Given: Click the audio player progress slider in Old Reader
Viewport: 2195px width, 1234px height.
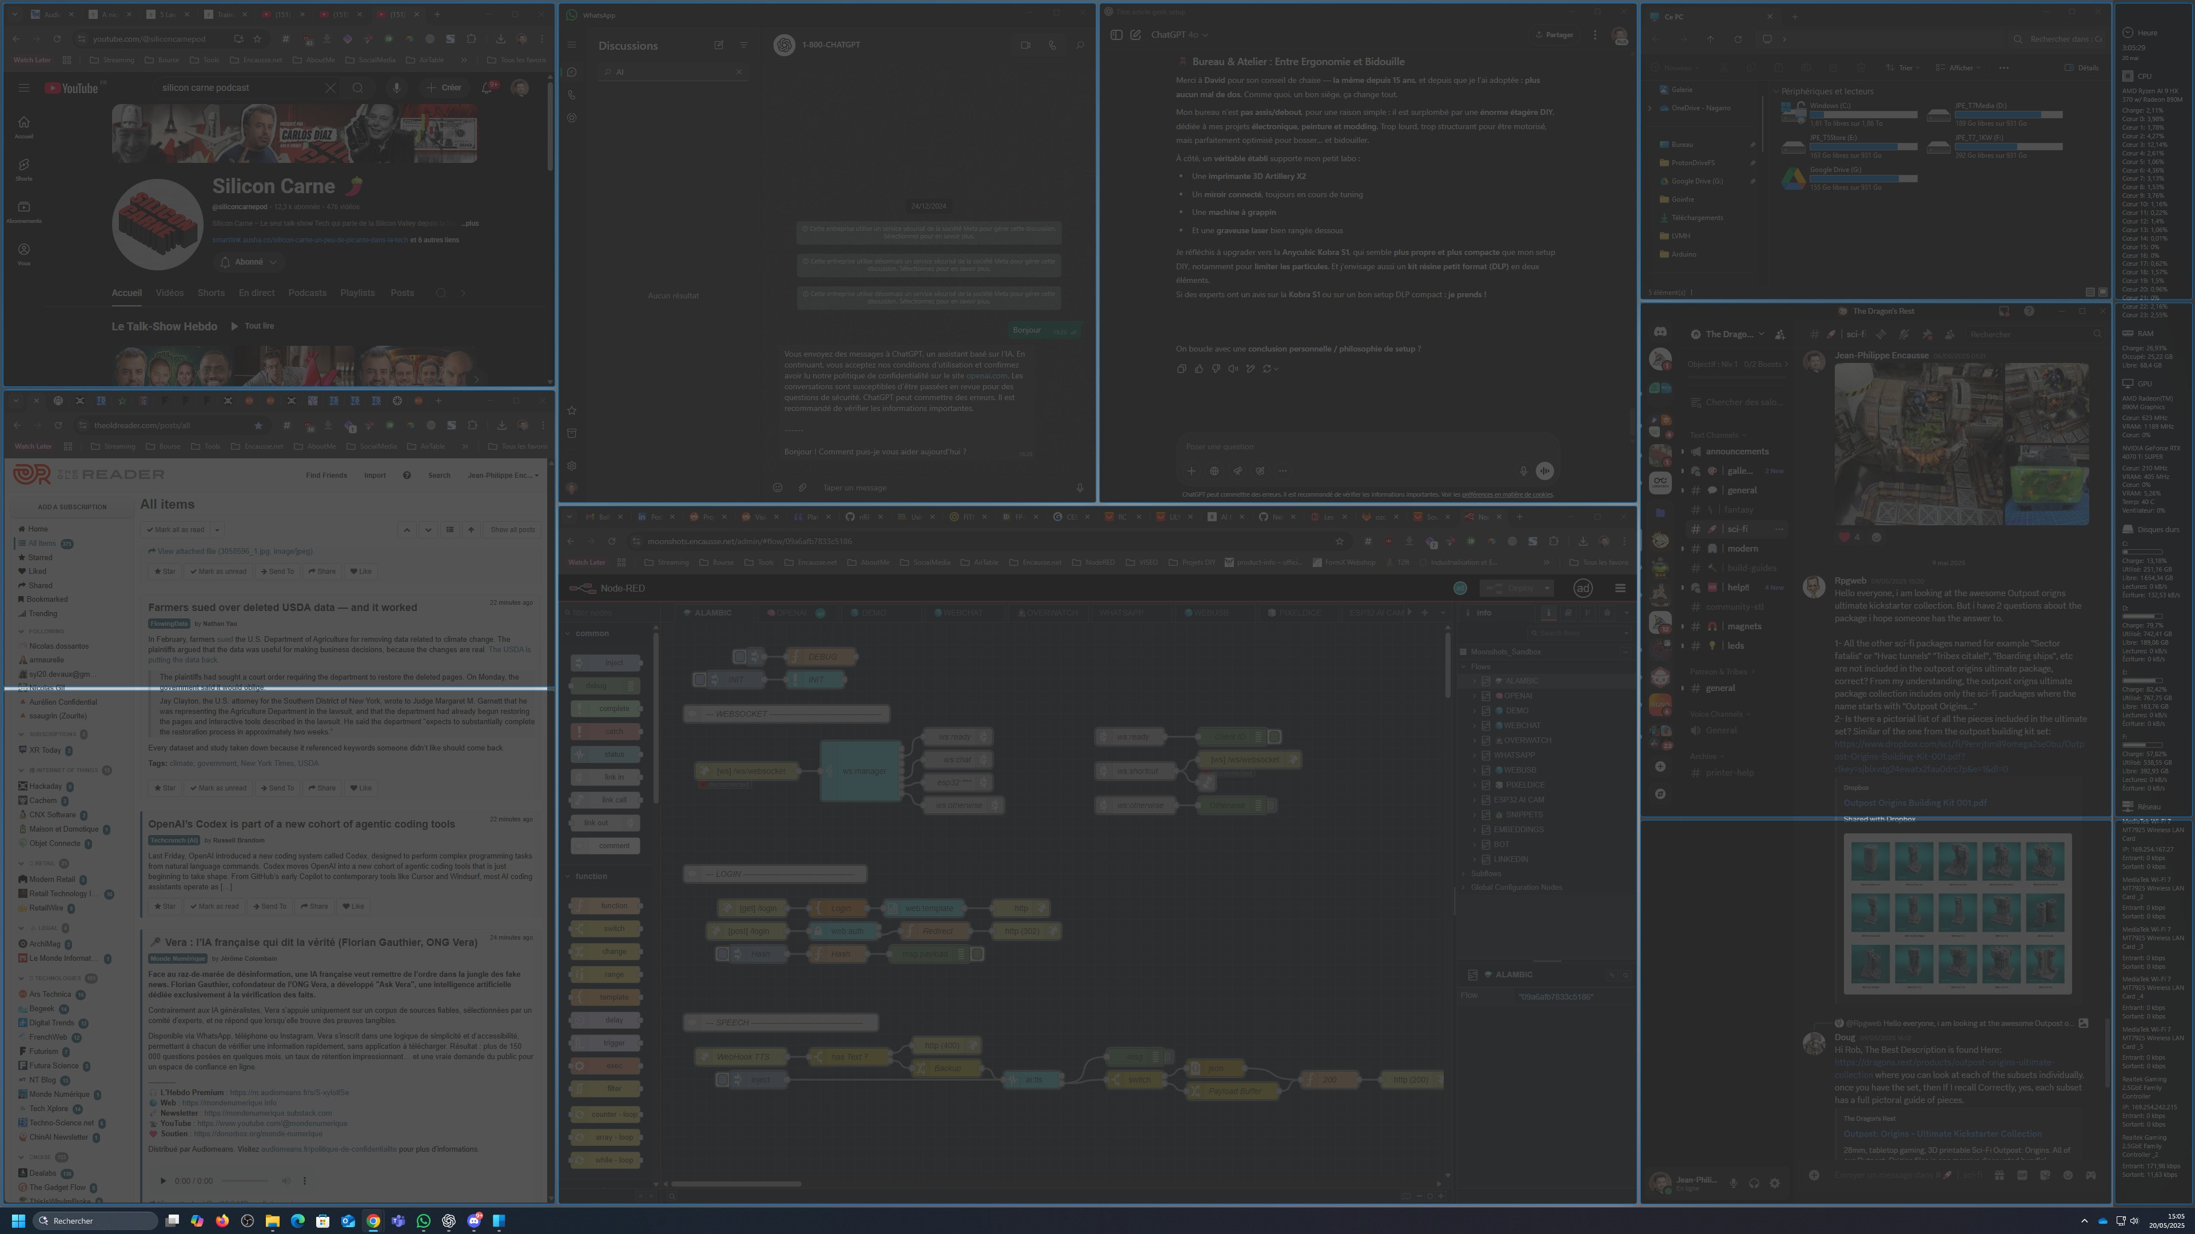Looking at the screenshot, I should pos(245,1181).
